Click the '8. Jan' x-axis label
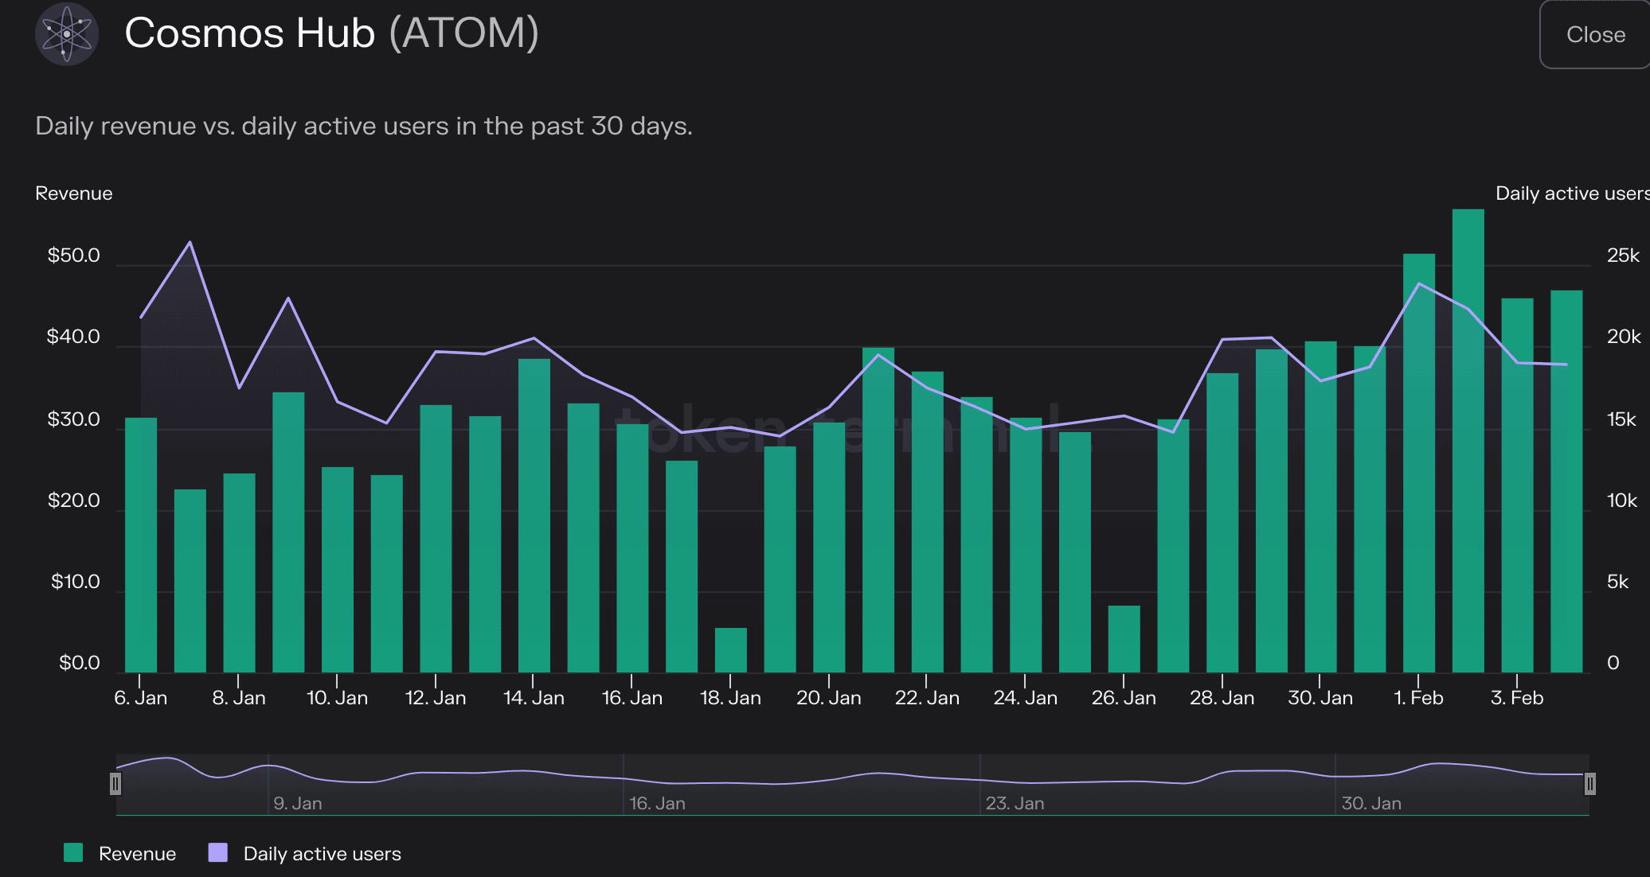1650x877 pixels. point(239,698)
